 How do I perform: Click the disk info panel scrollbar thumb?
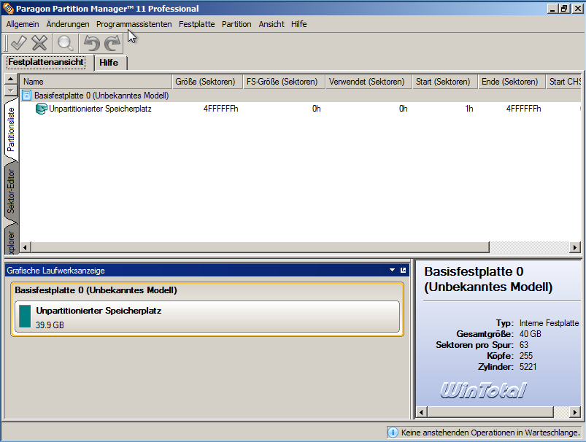(490, 412)
